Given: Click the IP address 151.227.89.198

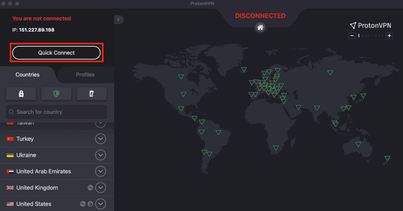Looking at the screenshot, I should (37, 30).
